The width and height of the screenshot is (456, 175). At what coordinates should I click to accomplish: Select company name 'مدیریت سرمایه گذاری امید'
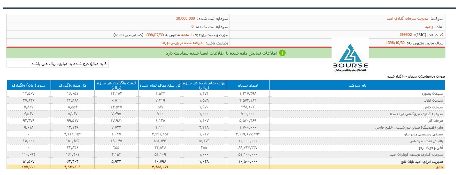click(x=407, y=19)
